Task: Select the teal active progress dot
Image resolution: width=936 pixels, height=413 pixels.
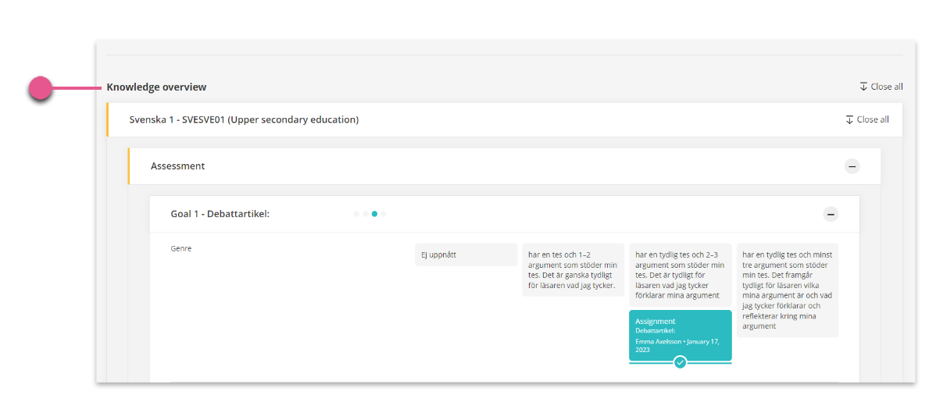Action: tap(374, 214)
